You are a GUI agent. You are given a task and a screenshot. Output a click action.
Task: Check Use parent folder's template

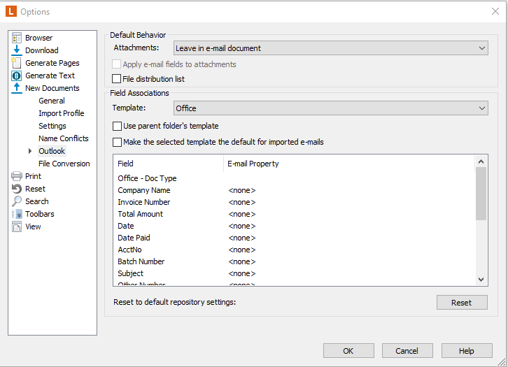[x=117, y=127]
